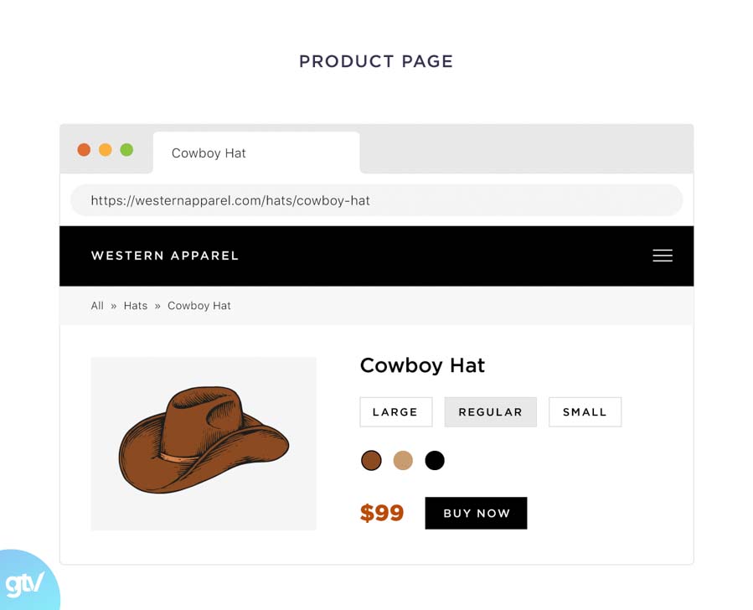Click the yellow browser window dot
The height and width of the screenshot is (610, 753).
(x=106, y=149)
